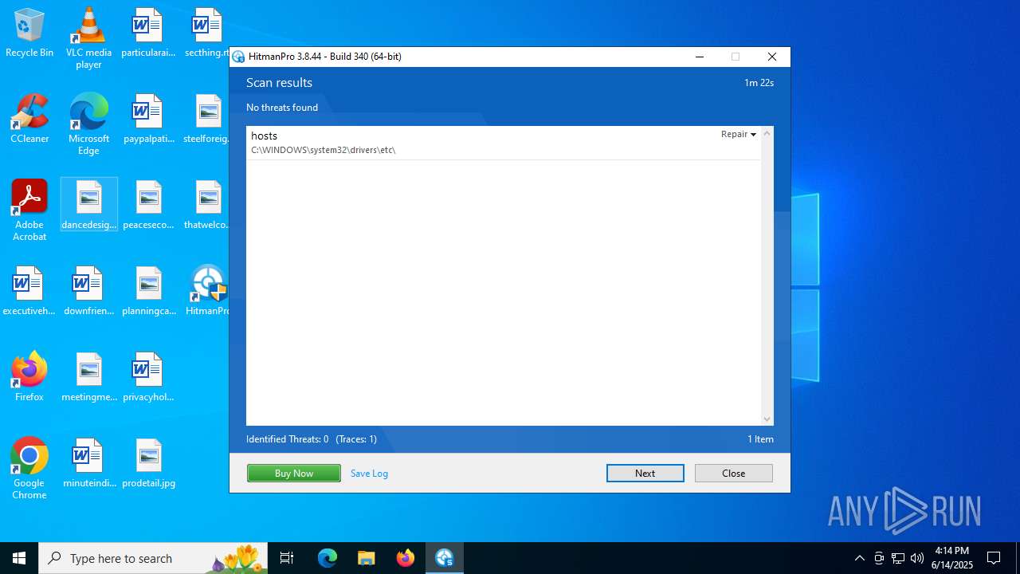Close HitmanPro window with X button
Screen dimensions: 1020x574
(772, 57)
